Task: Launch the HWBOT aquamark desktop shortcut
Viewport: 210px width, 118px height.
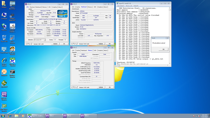Action: click(12, 17)
